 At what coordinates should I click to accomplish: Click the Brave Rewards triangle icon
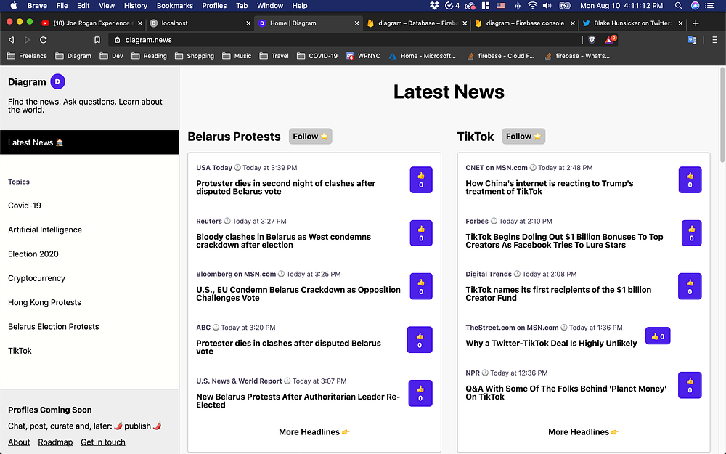pyautogui.click(x=610, y=40)
